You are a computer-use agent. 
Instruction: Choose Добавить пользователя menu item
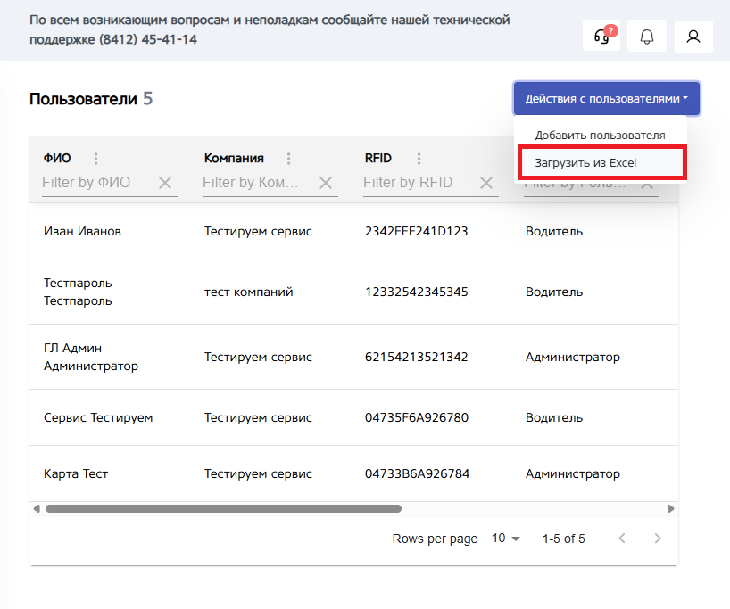pos(600,135)
